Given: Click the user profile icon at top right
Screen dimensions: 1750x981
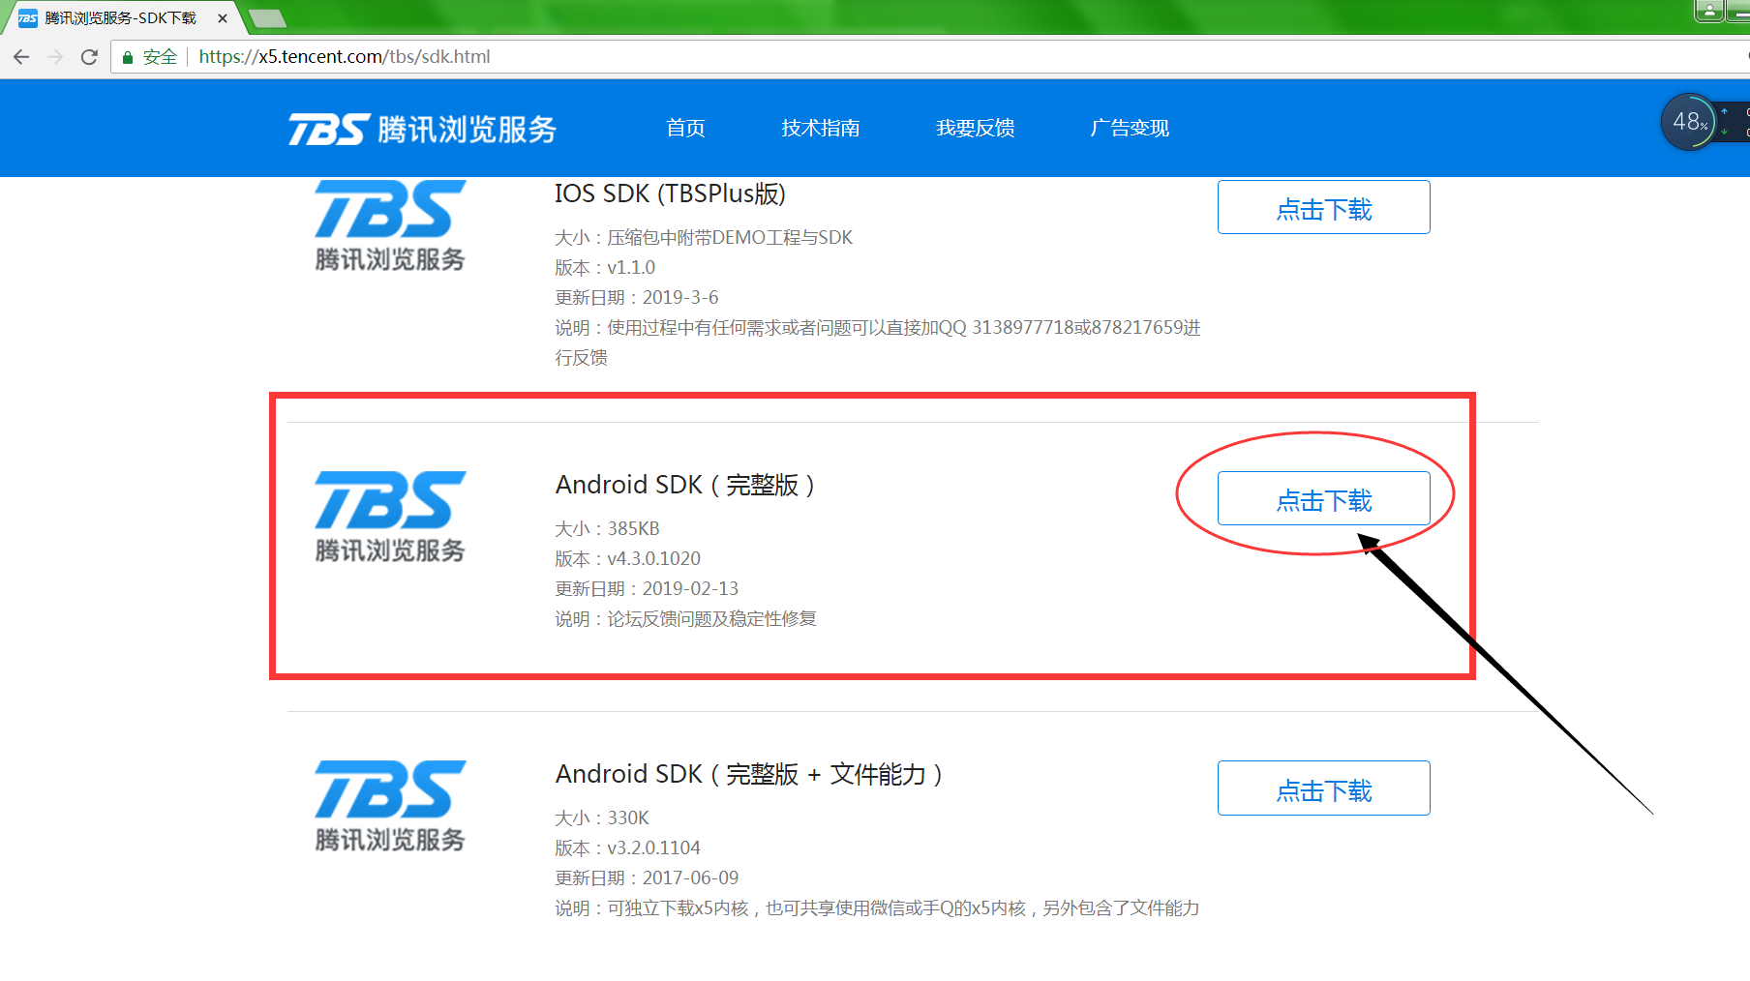Looking at the screenshot, I should pyautogui.click(x=1709, y=11).
